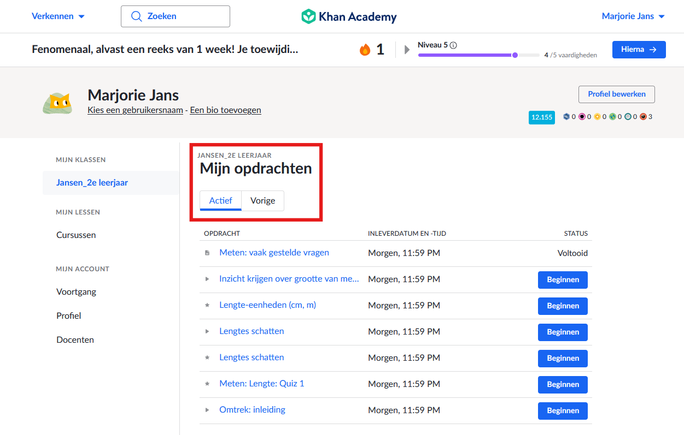Click the Zoeken search field
Image resolution: width=684 pixels, height=435 pixels.
[176, 16]
